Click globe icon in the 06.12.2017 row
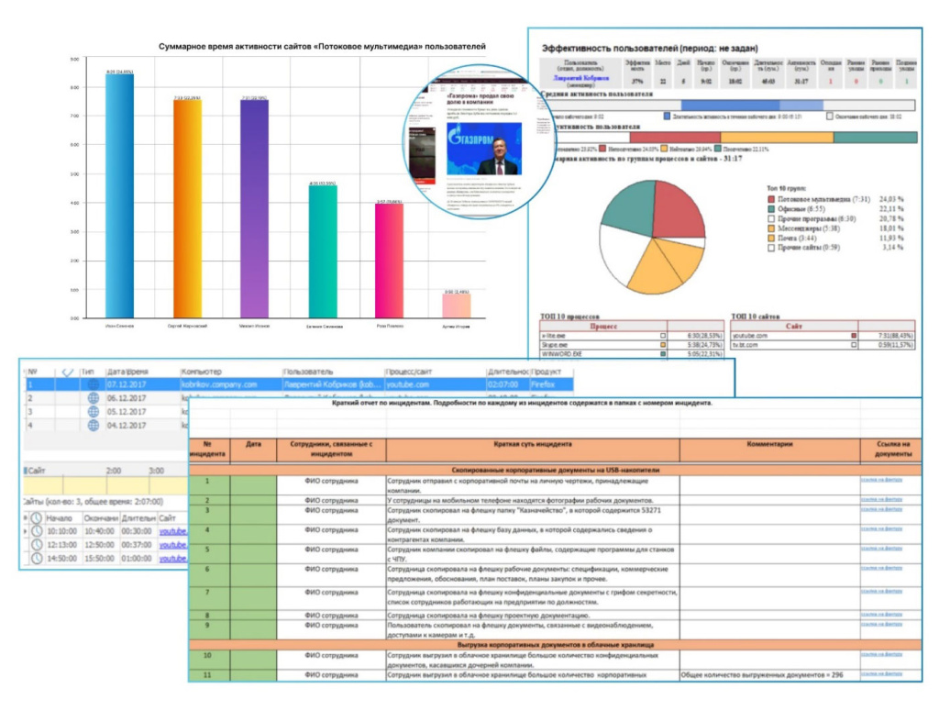Image resolution: width=939 pixels, height=711 pixels. (93, 398)
